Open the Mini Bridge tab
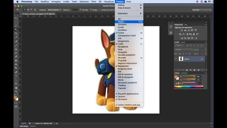The height and width of the screenshot is (128, 227). tap(24, 126)
